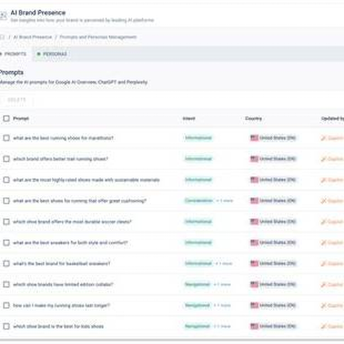
Task: Check the great cushioning prompt checkbox
Action: pos(6,201)
